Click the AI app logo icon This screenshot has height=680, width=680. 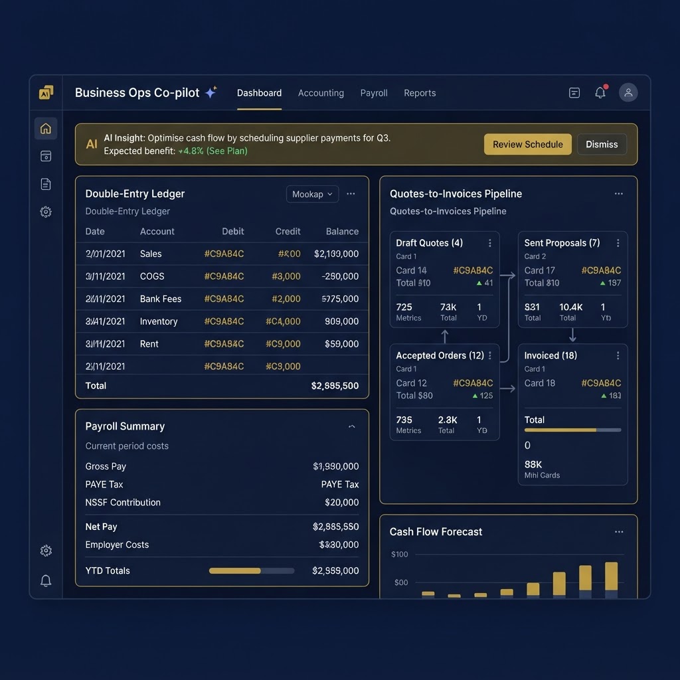pyautogui.click(x=46, y=92)
